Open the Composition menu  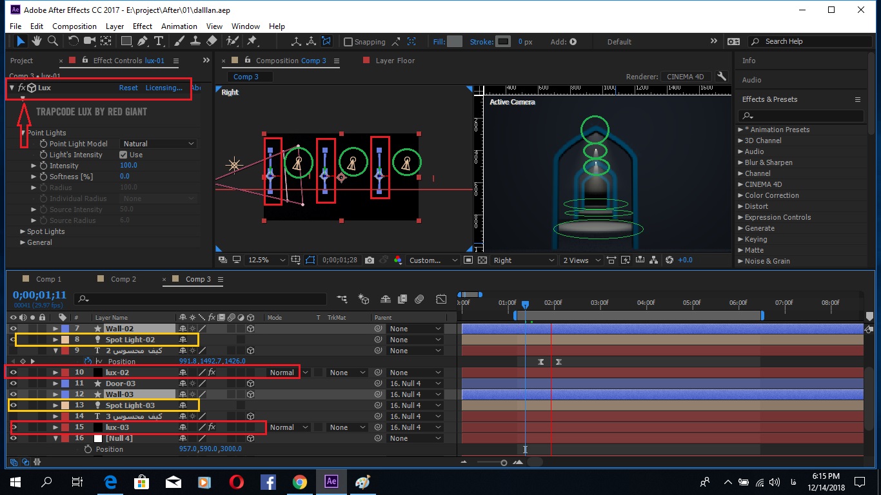[x=74, y=26]
